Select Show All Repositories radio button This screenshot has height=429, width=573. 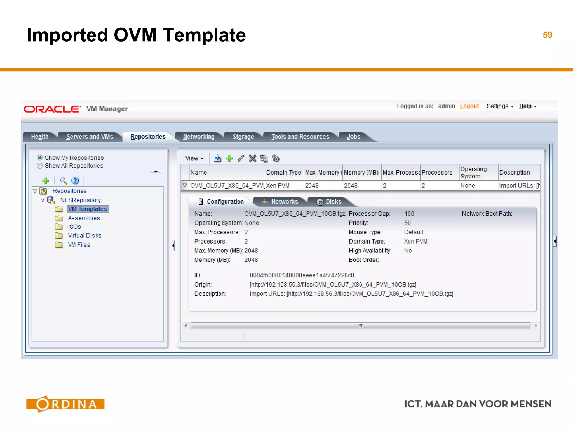pos(40,166)
